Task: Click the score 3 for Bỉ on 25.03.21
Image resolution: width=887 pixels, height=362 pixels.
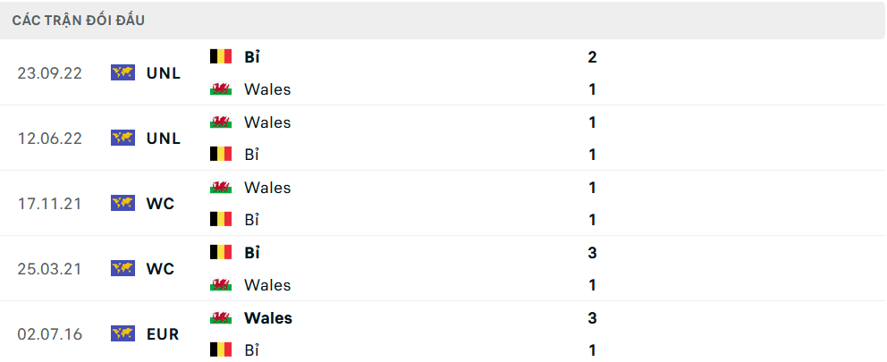Action: coord(592,252)
